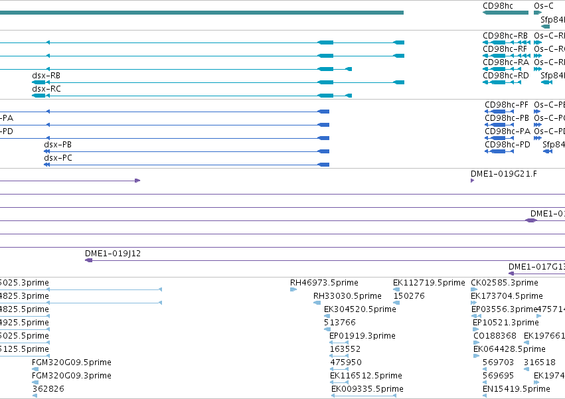Select the Os-C gene arrow glyph
This screenshot has width=565, height=399.
538,13
